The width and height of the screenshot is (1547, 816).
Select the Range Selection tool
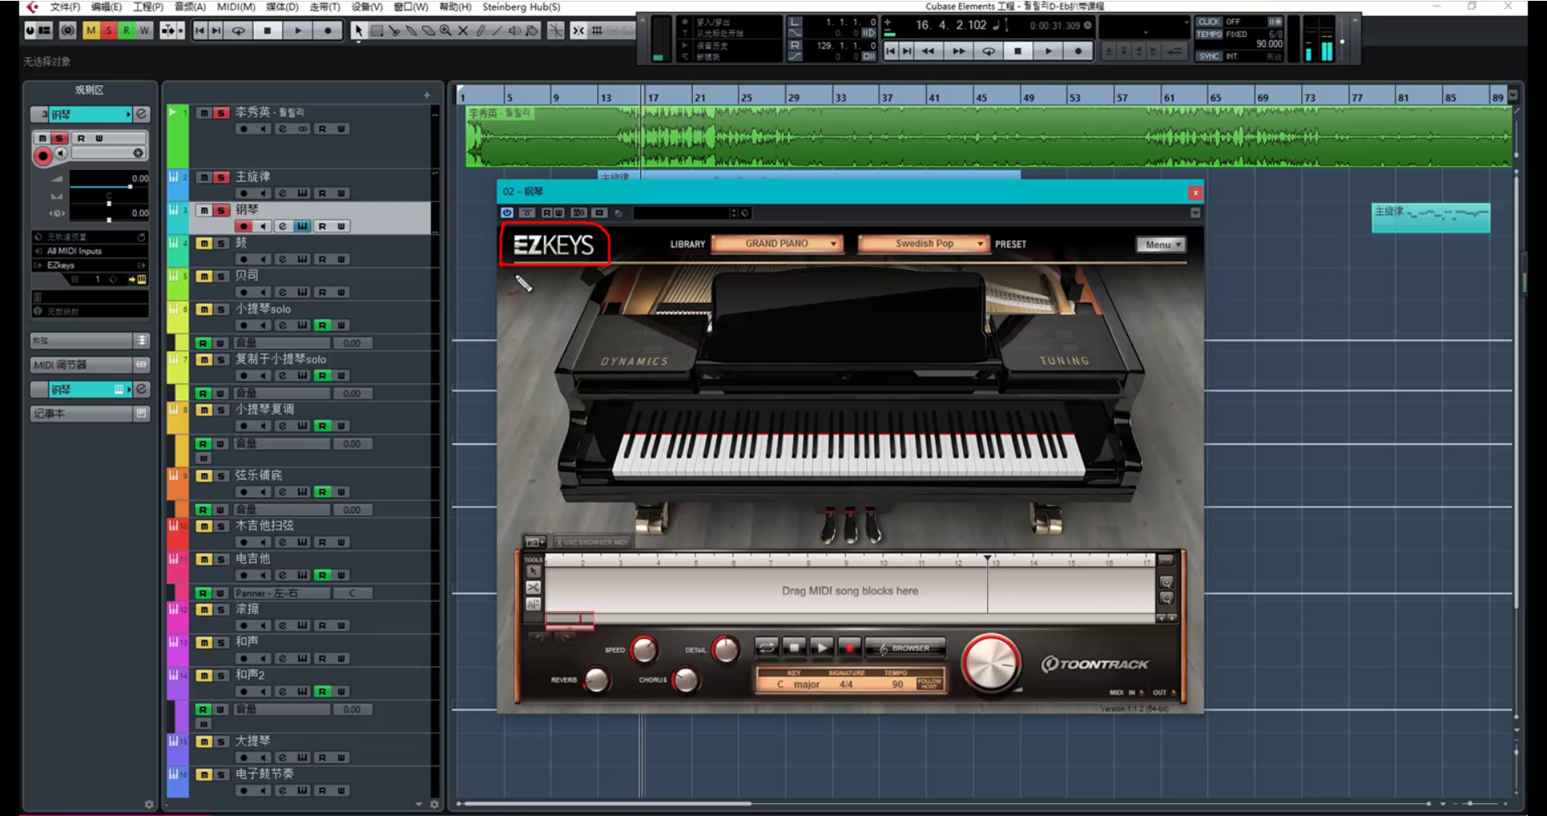[376, 31]
